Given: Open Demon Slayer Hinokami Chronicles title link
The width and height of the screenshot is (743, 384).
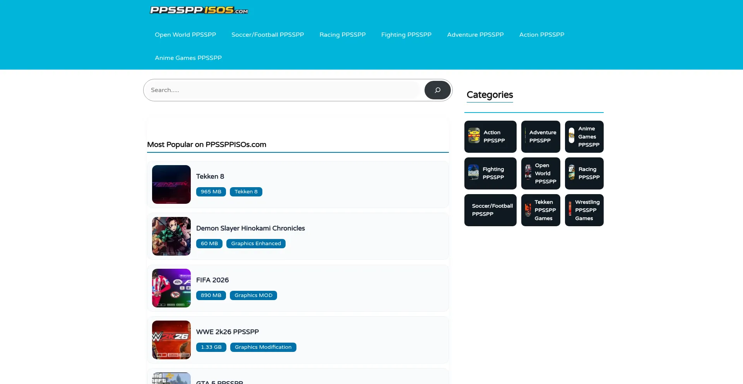Looking at the screenshot, I should tap(250, 228).
